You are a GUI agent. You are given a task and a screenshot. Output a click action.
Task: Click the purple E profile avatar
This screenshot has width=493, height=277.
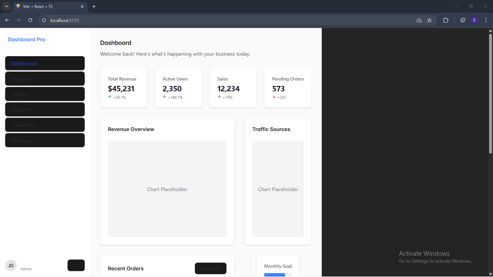click(474, 20)
